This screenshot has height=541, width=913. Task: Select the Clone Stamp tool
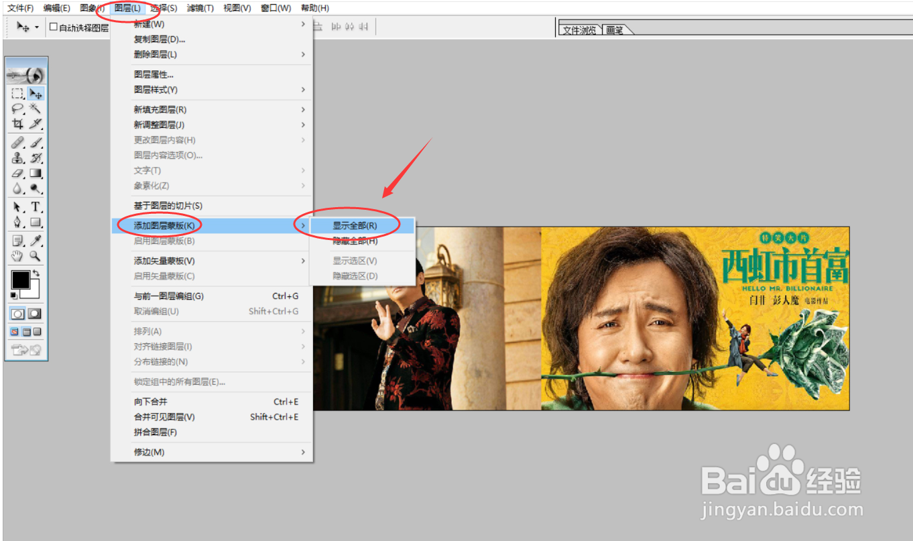18,158
